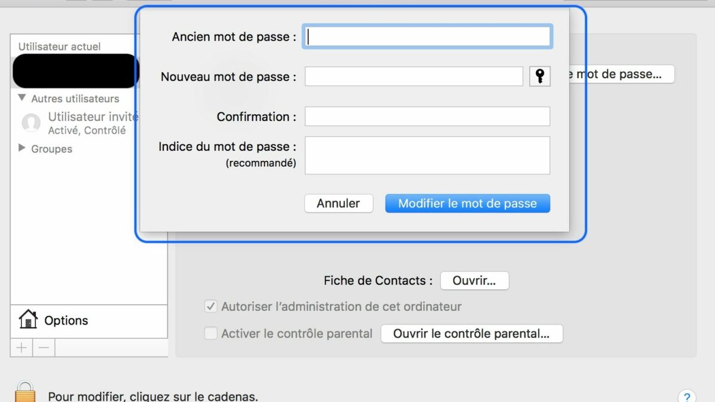Toggle 'Autoriser l'administration de cet ordinateur' checkbox
Screen dimensions: 715x402
pyautogui.click(x=211, y=307)
